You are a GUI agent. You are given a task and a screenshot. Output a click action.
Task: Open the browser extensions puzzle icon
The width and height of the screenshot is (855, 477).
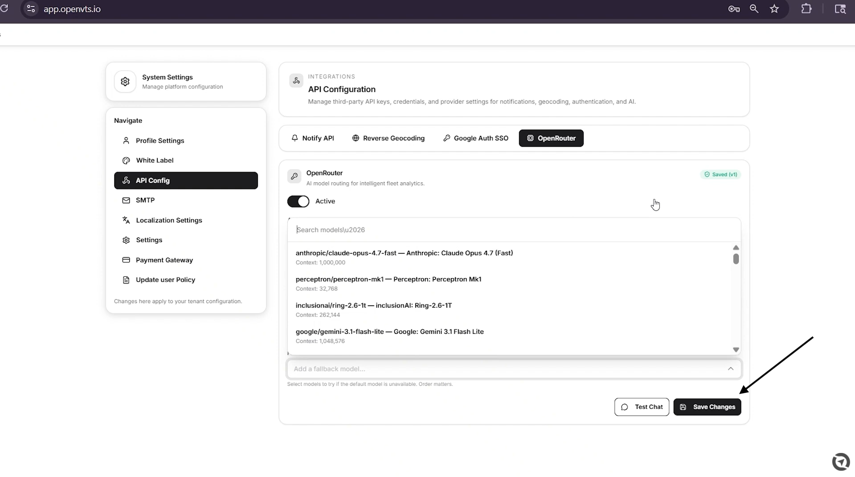pos(806,9)
